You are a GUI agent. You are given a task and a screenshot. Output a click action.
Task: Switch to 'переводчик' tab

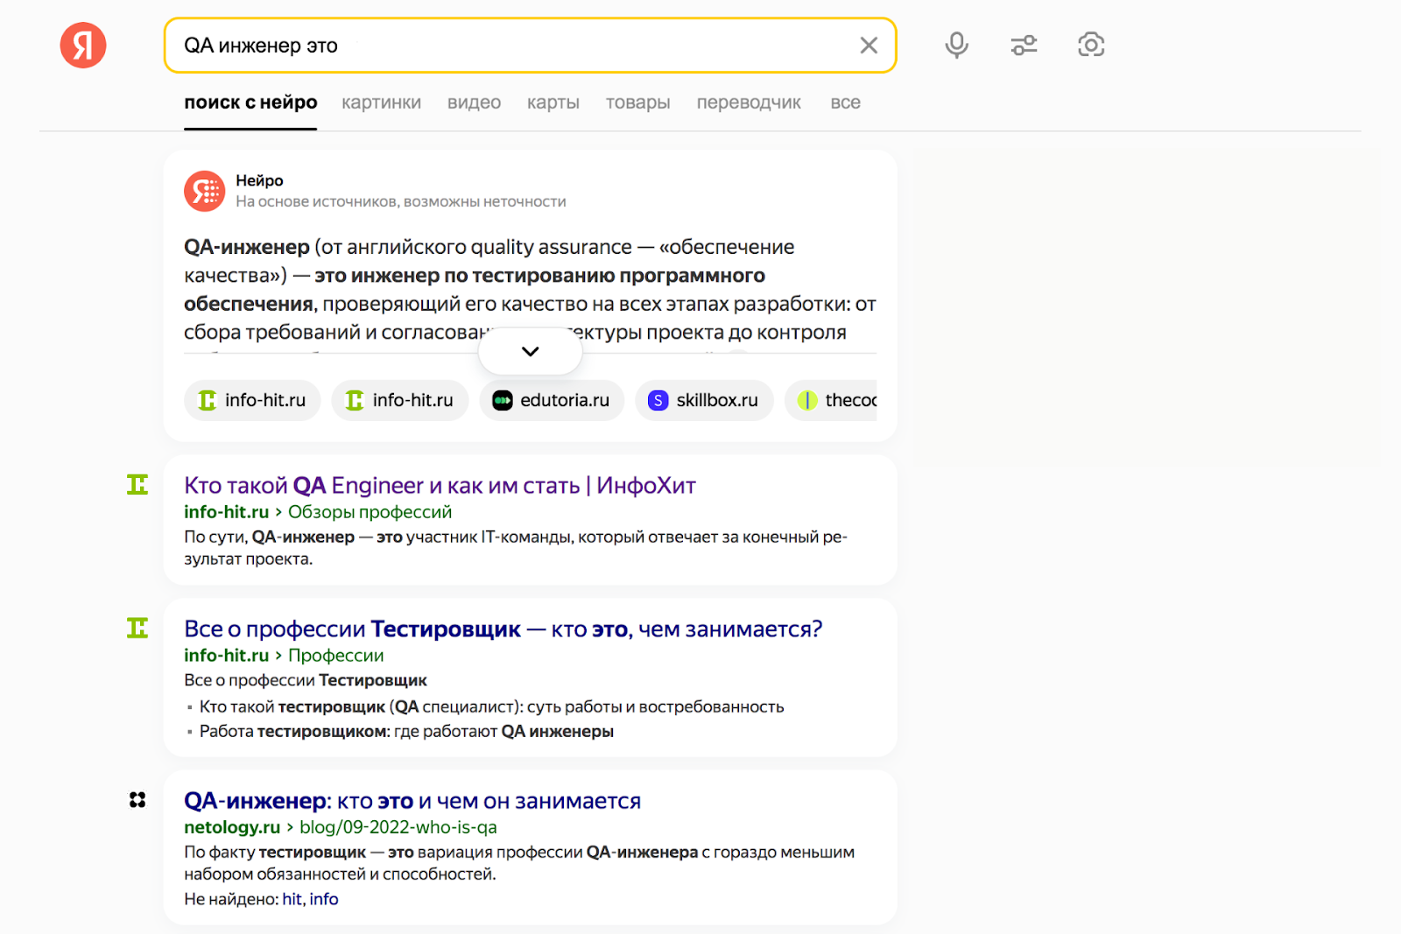click(749, 102)
